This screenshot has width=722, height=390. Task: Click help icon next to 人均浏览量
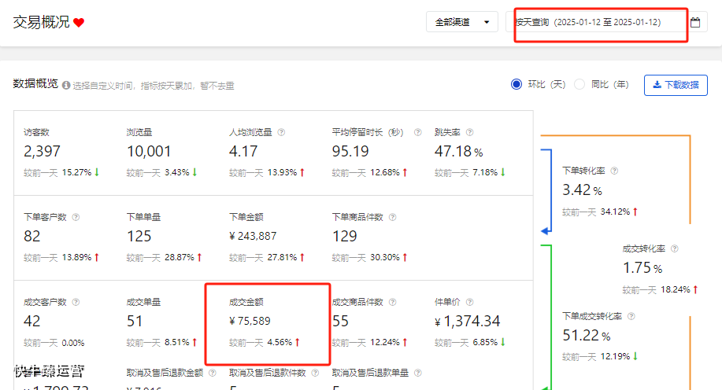click(281, 133)
